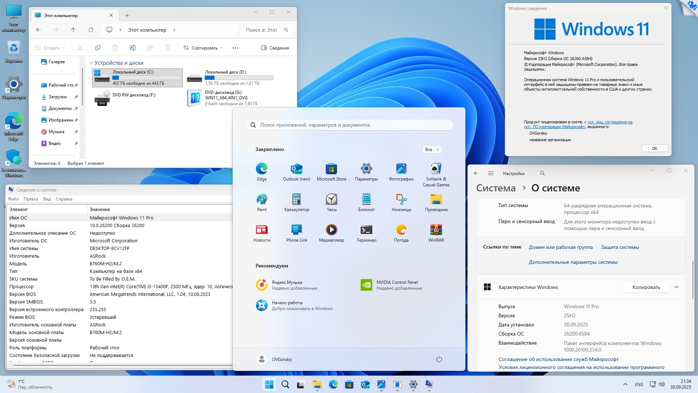
Task: Launch the Snipping Tool (Ножницы) icon
Action: pos(401,202)
